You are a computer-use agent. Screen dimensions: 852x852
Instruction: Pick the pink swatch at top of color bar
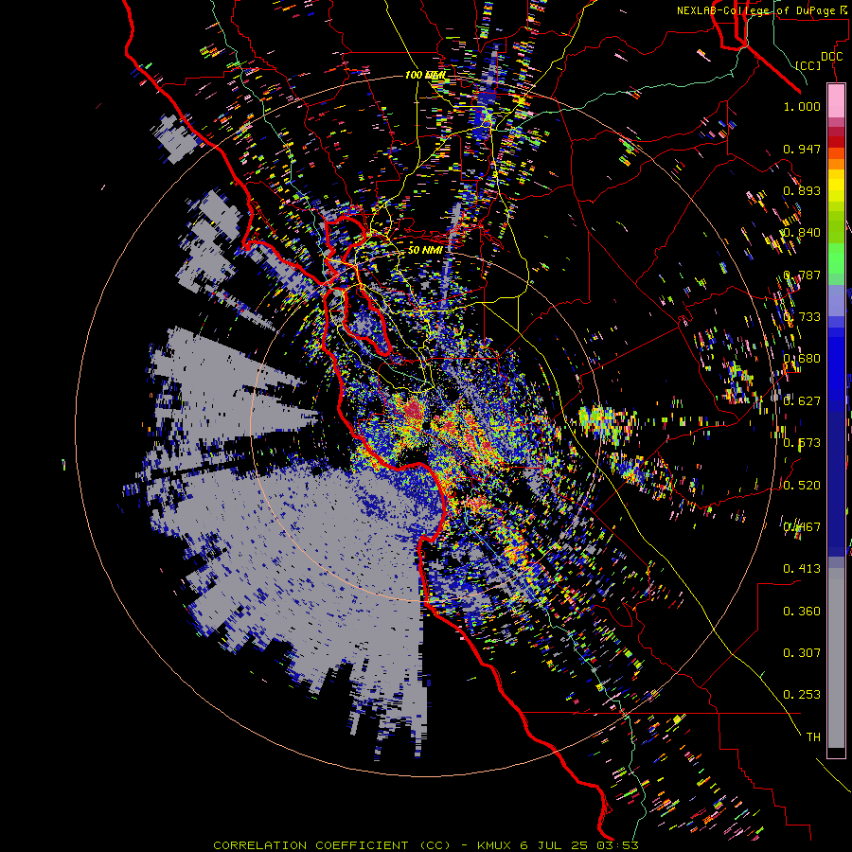coord(836,100)
